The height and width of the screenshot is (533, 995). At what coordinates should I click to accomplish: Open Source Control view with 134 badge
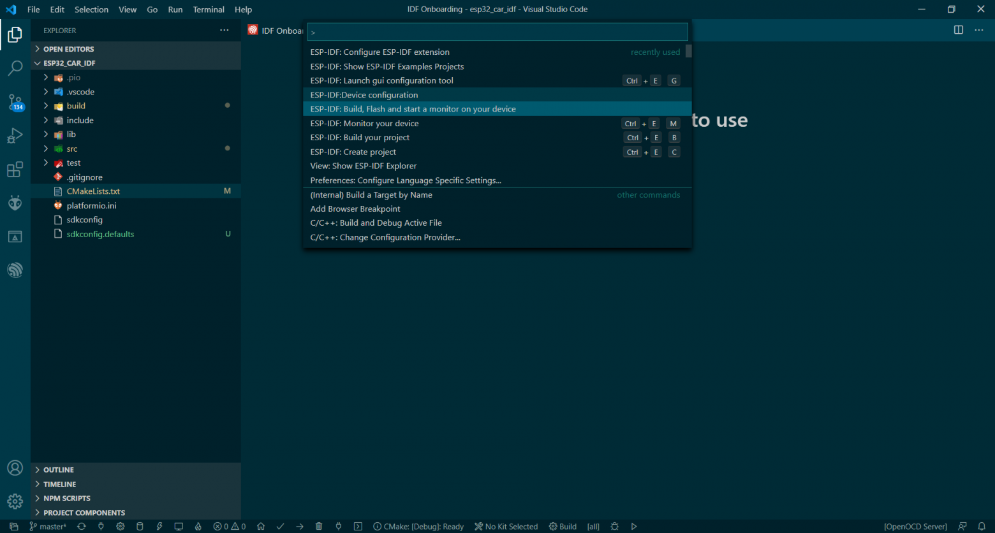pyautogui.click(x=15, y=102)
